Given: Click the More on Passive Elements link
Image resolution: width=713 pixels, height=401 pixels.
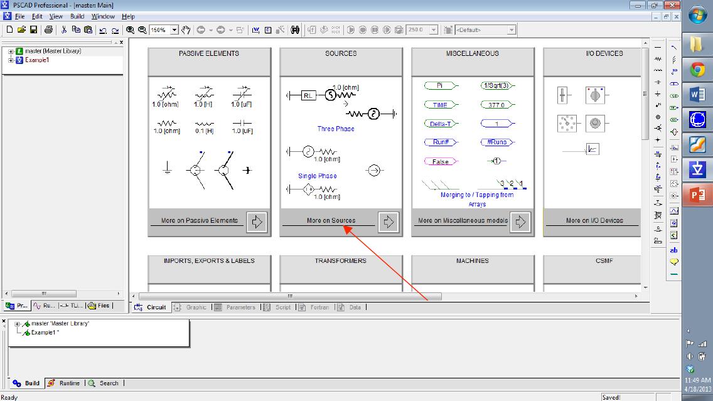Looking at the screenshot, I should [x=199, y=220].
